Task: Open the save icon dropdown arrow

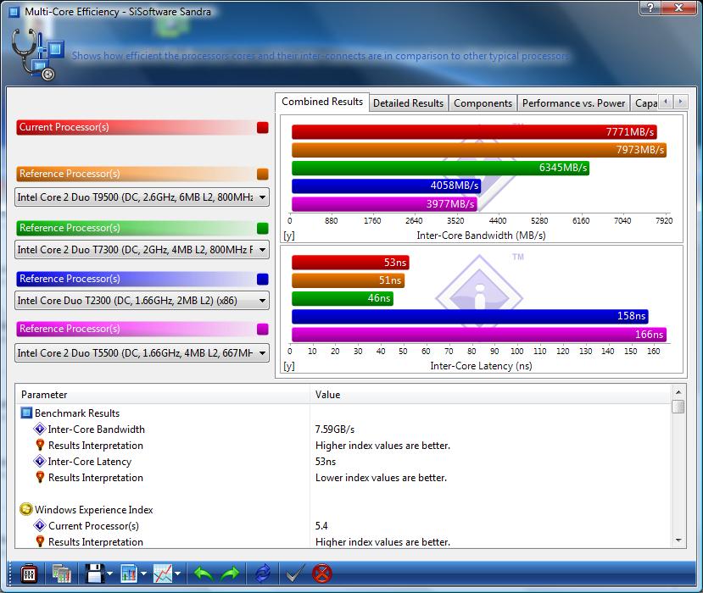Action: (110, 574)
